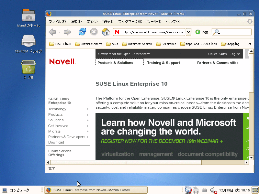The image size is (259, 194).
Task: Open the Forward history dropdown arrow
Action: pyautogui.click(x=75, y=32)
